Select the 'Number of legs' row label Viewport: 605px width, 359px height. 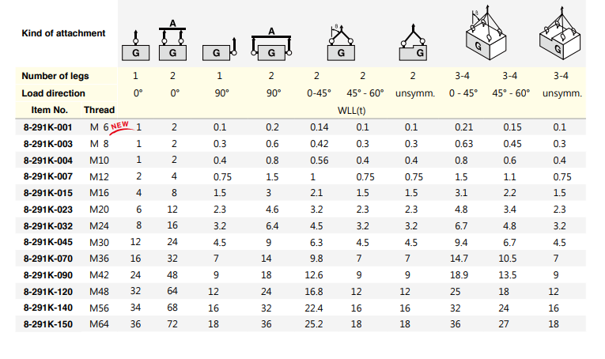[55, 76]
